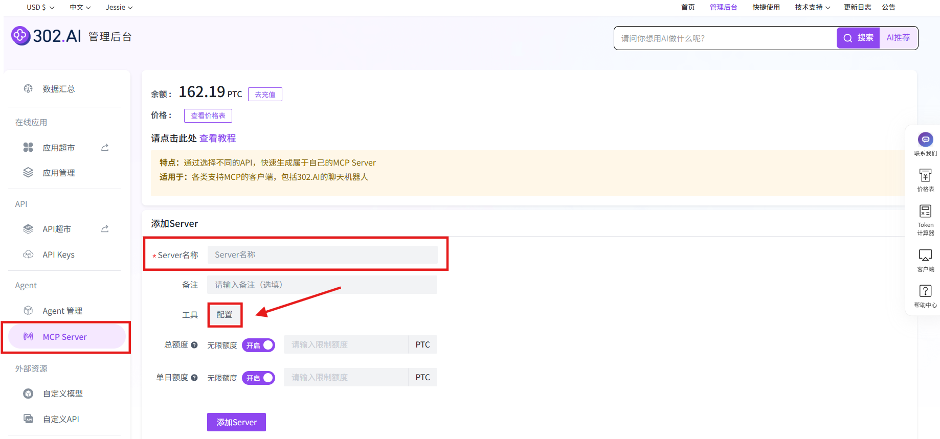Image resolution: width=940 pixels, height=439 pixels.
Task: Click the 自定义API icon
Action: coord(28,419)
